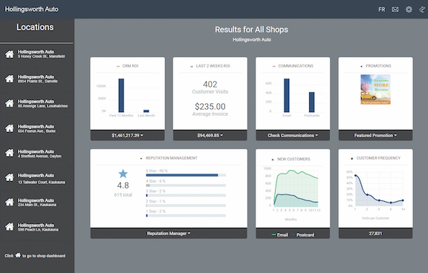Click the 4 Star 5% rating bar
The image size is (428, 273).
186,185
